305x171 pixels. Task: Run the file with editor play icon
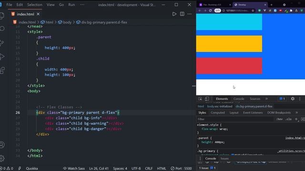point(174,14)
